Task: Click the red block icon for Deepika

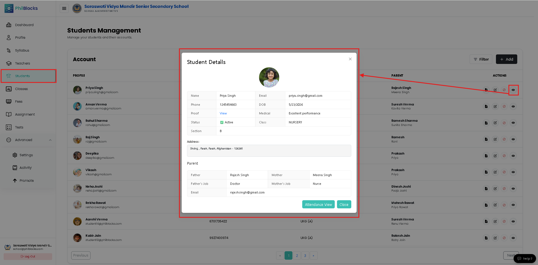Action: pos(504,156)
